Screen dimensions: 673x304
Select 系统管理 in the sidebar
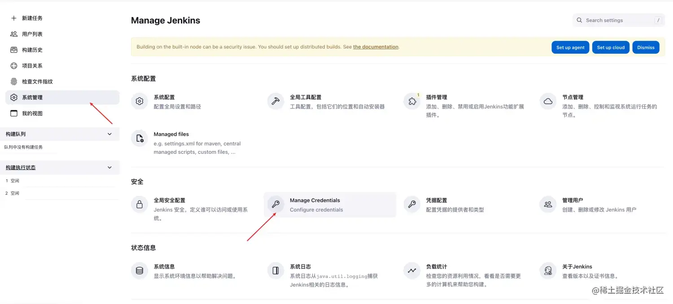coord(62,97)
